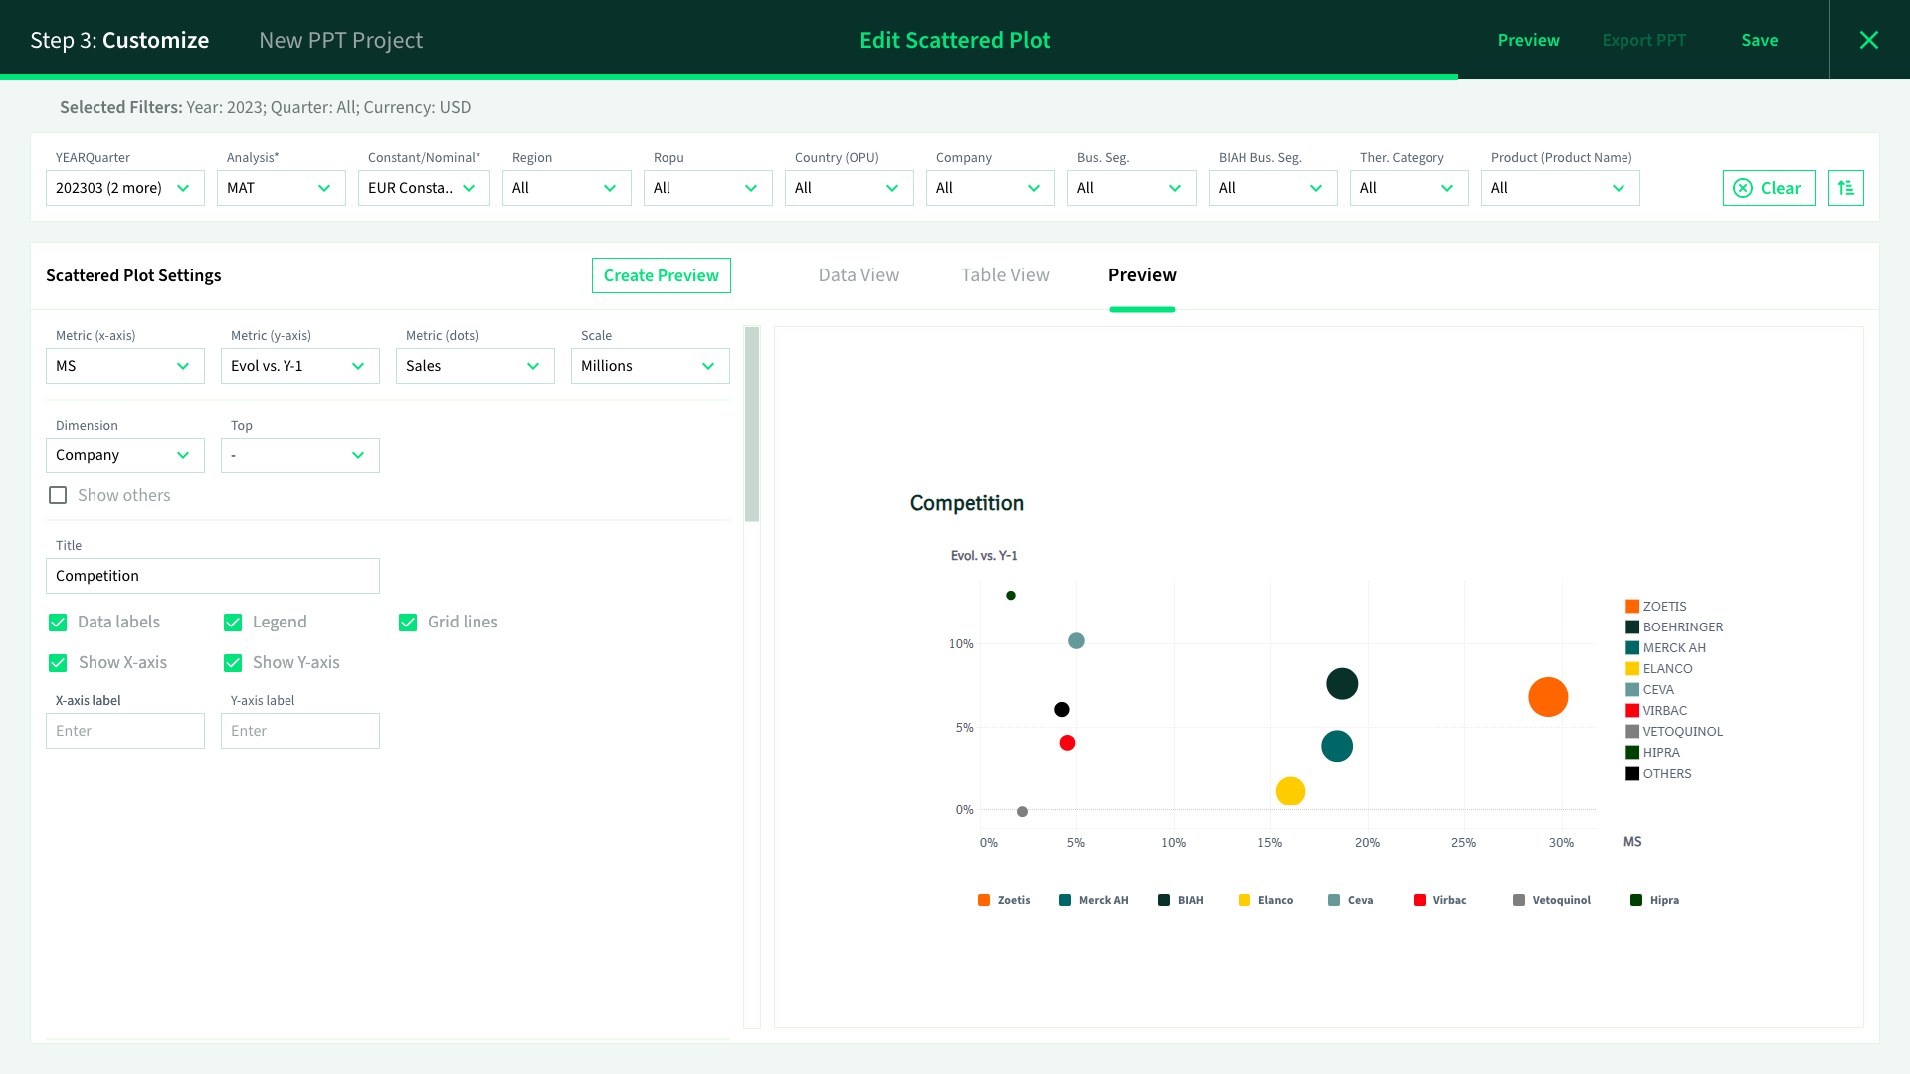Switch to the Data View tab
The width and height of the screenshot is (1910, 1074).
[859, 275]
